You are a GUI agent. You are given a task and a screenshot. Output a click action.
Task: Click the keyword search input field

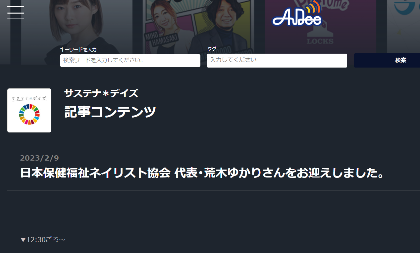130,61
